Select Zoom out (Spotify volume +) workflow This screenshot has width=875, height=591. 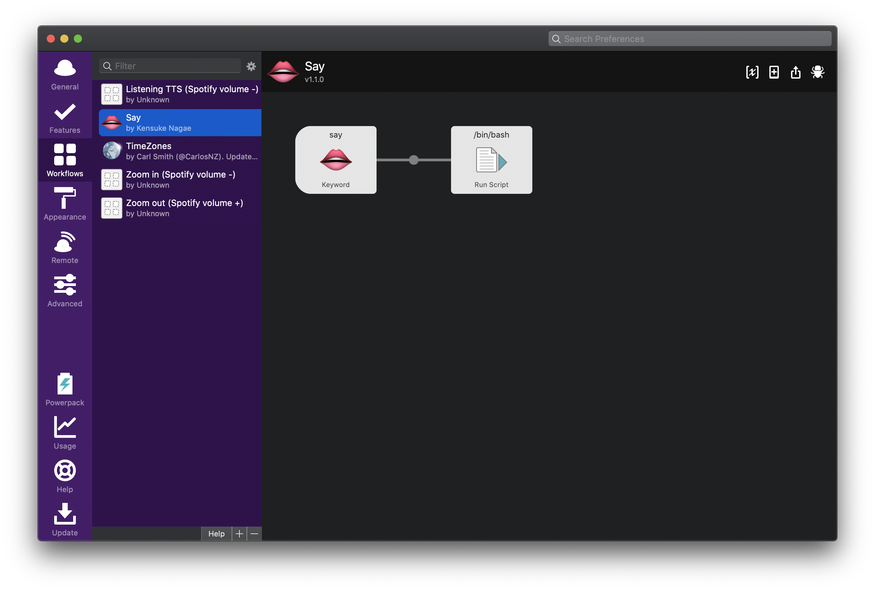coord(180,208)
